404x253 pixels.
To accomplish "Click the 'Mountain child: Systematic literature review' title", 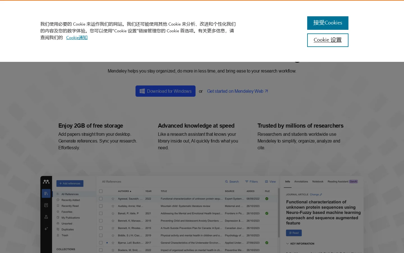I will coord(185,206).
